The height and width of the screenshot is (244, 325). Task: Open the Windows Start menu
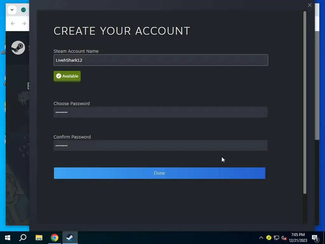point(8,238)
